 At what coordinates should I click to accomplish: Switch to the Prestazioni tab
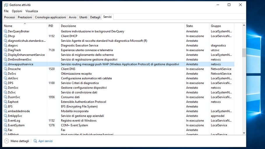tap(25, 17)
